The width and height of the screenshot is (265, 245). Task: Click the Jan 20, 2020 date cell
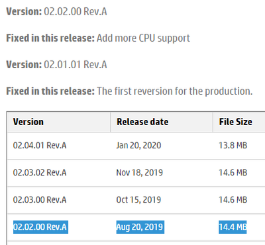click(138, 146)
